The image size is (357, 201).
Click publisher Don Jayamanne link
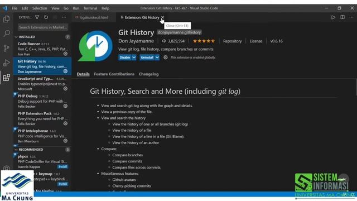click(x=136, y=41)
